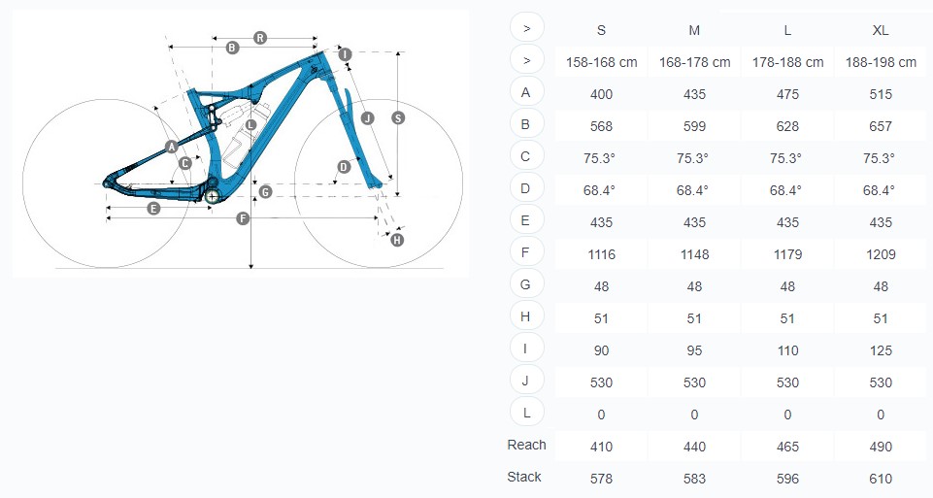The width and height of the screenshot is (933, 498).
Task: Click the J circle button in table
Action: (x=526, y=382)
